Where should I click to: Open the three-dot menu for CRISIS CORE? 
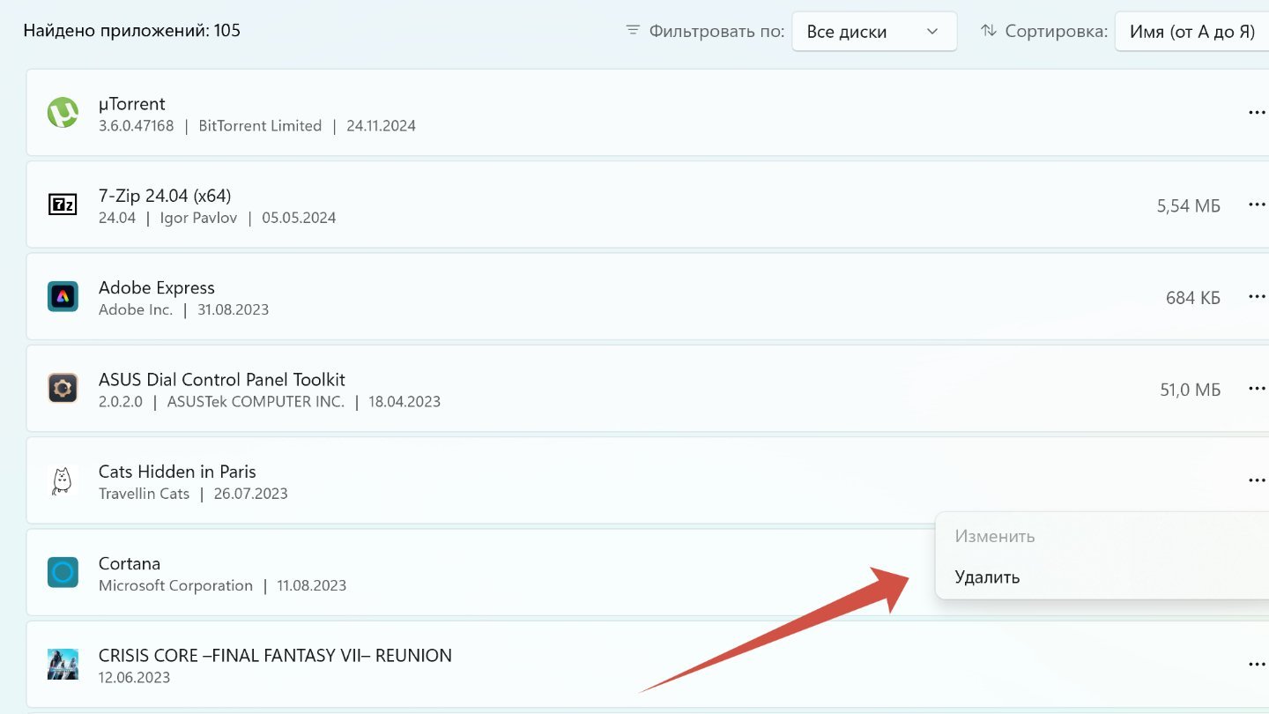(x=1257, y=664)
